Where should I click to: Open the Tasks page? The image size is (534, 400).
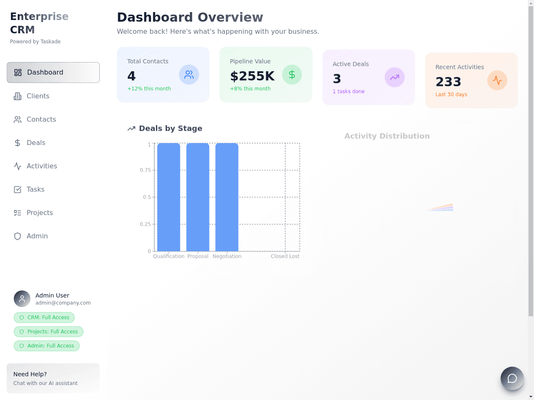[53, 190]
